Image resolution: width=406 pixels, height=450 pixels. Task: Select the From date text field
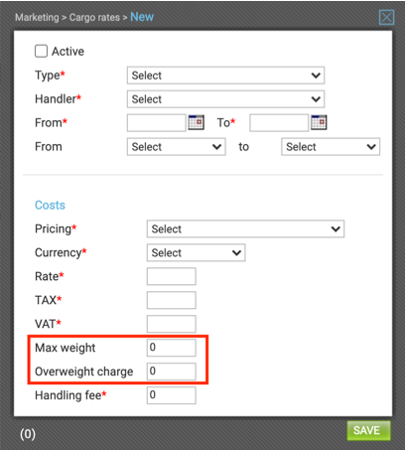[x=157, y=123]
